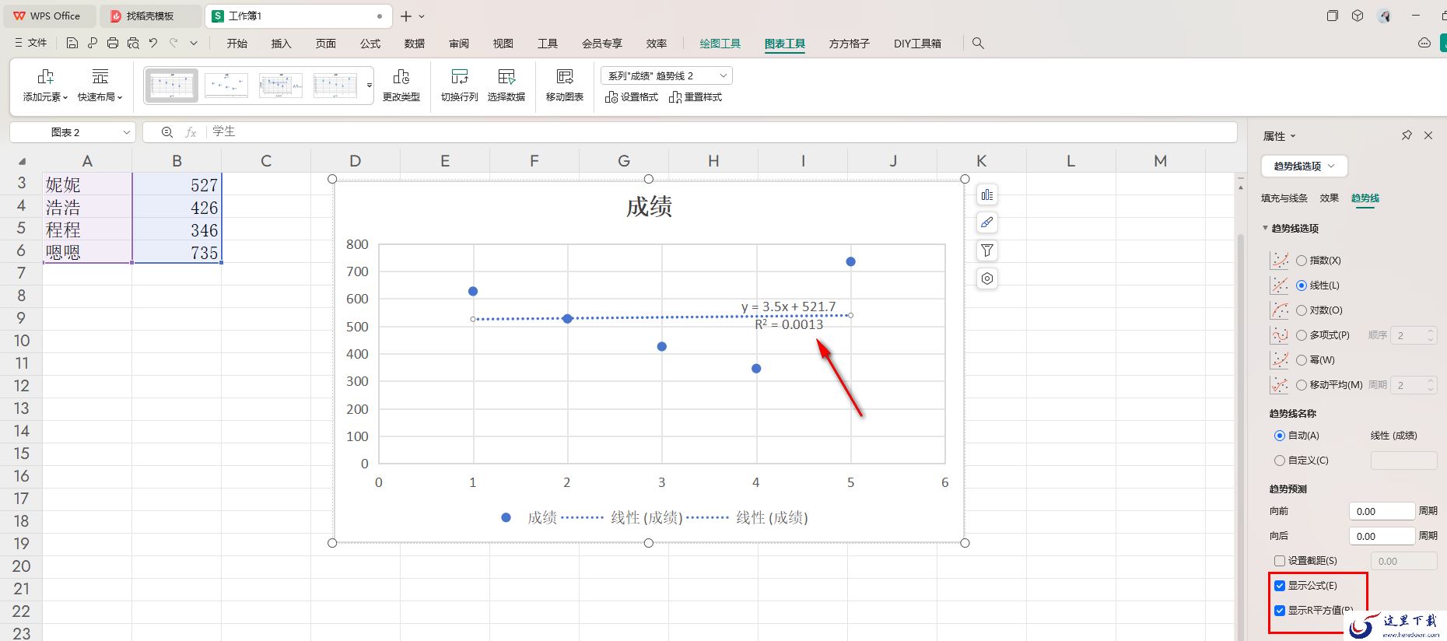Image resolution: width=1447 pixels, height=641 pixels.
Task: Open the Name Box dropdown
Action: coord(126,132)
